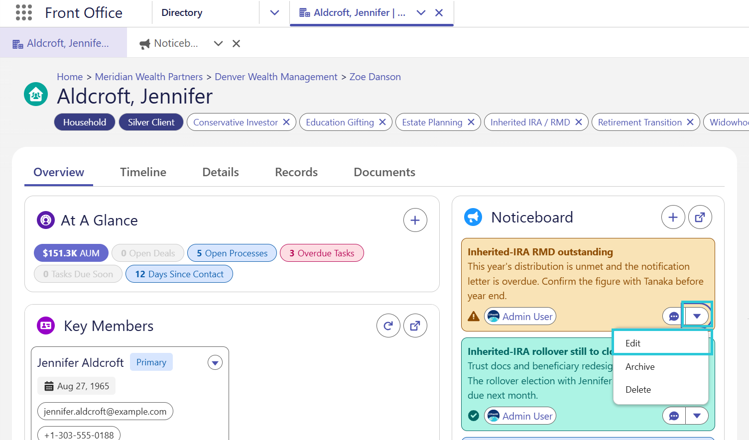Click the 0 Tasks Due Soon pill
749x440 pixels.
click(78, 274)
